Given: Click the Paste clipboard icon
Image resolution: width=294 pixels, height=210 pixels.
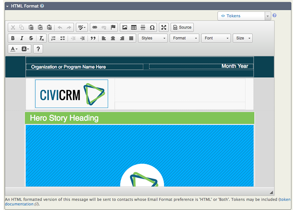Looking at the screenshot, I should [31, 27].
